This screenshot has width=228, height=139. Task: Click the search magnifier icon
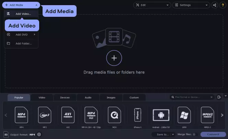click(173, 97)
